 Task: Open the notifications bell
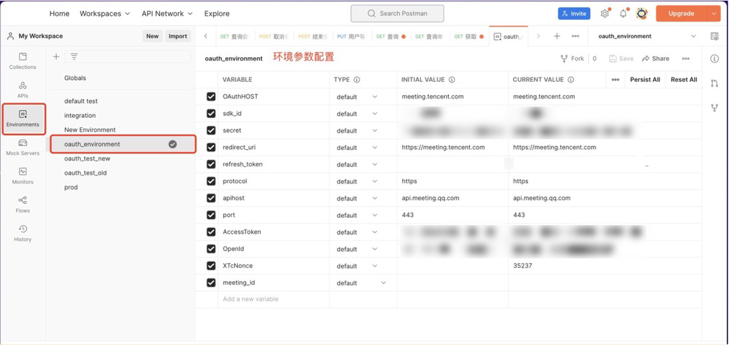[x=623, y=13]
